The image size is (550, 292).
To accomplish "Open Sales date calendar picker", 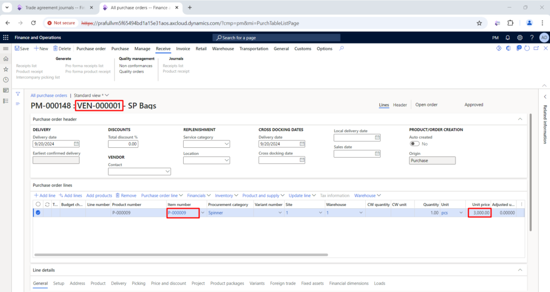I will click(377, 154).
